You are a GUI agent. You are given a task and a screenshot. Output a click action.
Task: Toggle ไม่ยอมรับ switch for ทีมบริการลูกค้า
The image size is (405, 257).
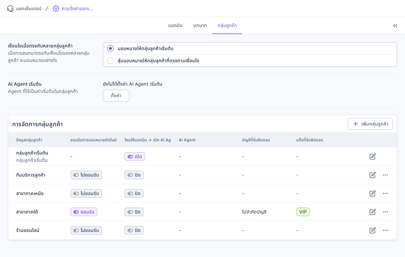(x=86, y=175)
